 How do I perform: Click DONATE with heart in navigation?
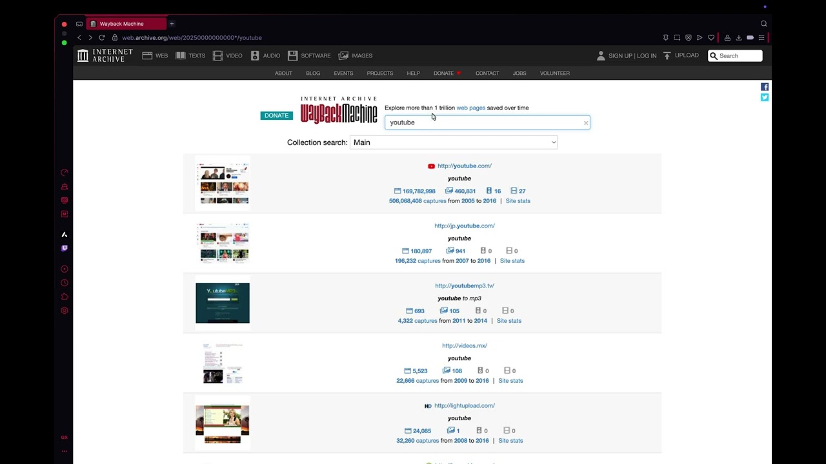point(447,73)
